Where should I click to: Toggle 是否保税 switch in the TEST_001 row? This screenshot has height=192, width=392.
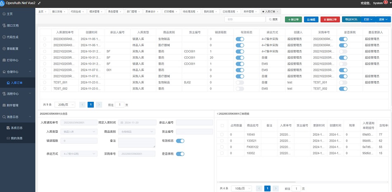[343, 82]
